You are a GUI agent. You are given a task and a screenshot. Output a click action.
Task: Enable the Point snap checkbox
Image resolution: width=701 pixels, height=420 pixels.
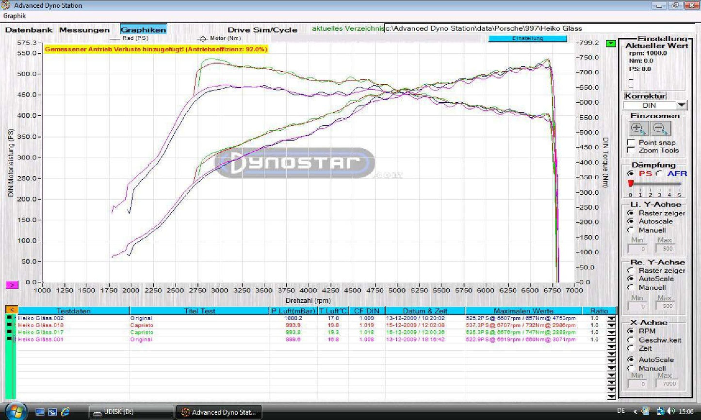(x=631, y=142)
